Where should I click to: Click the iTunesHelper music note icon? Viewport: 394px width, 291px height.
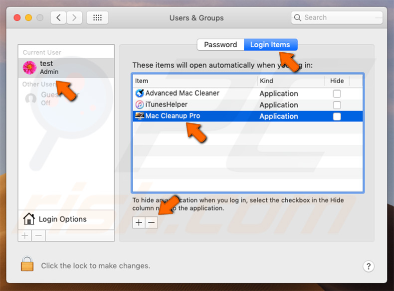(140, 104)
